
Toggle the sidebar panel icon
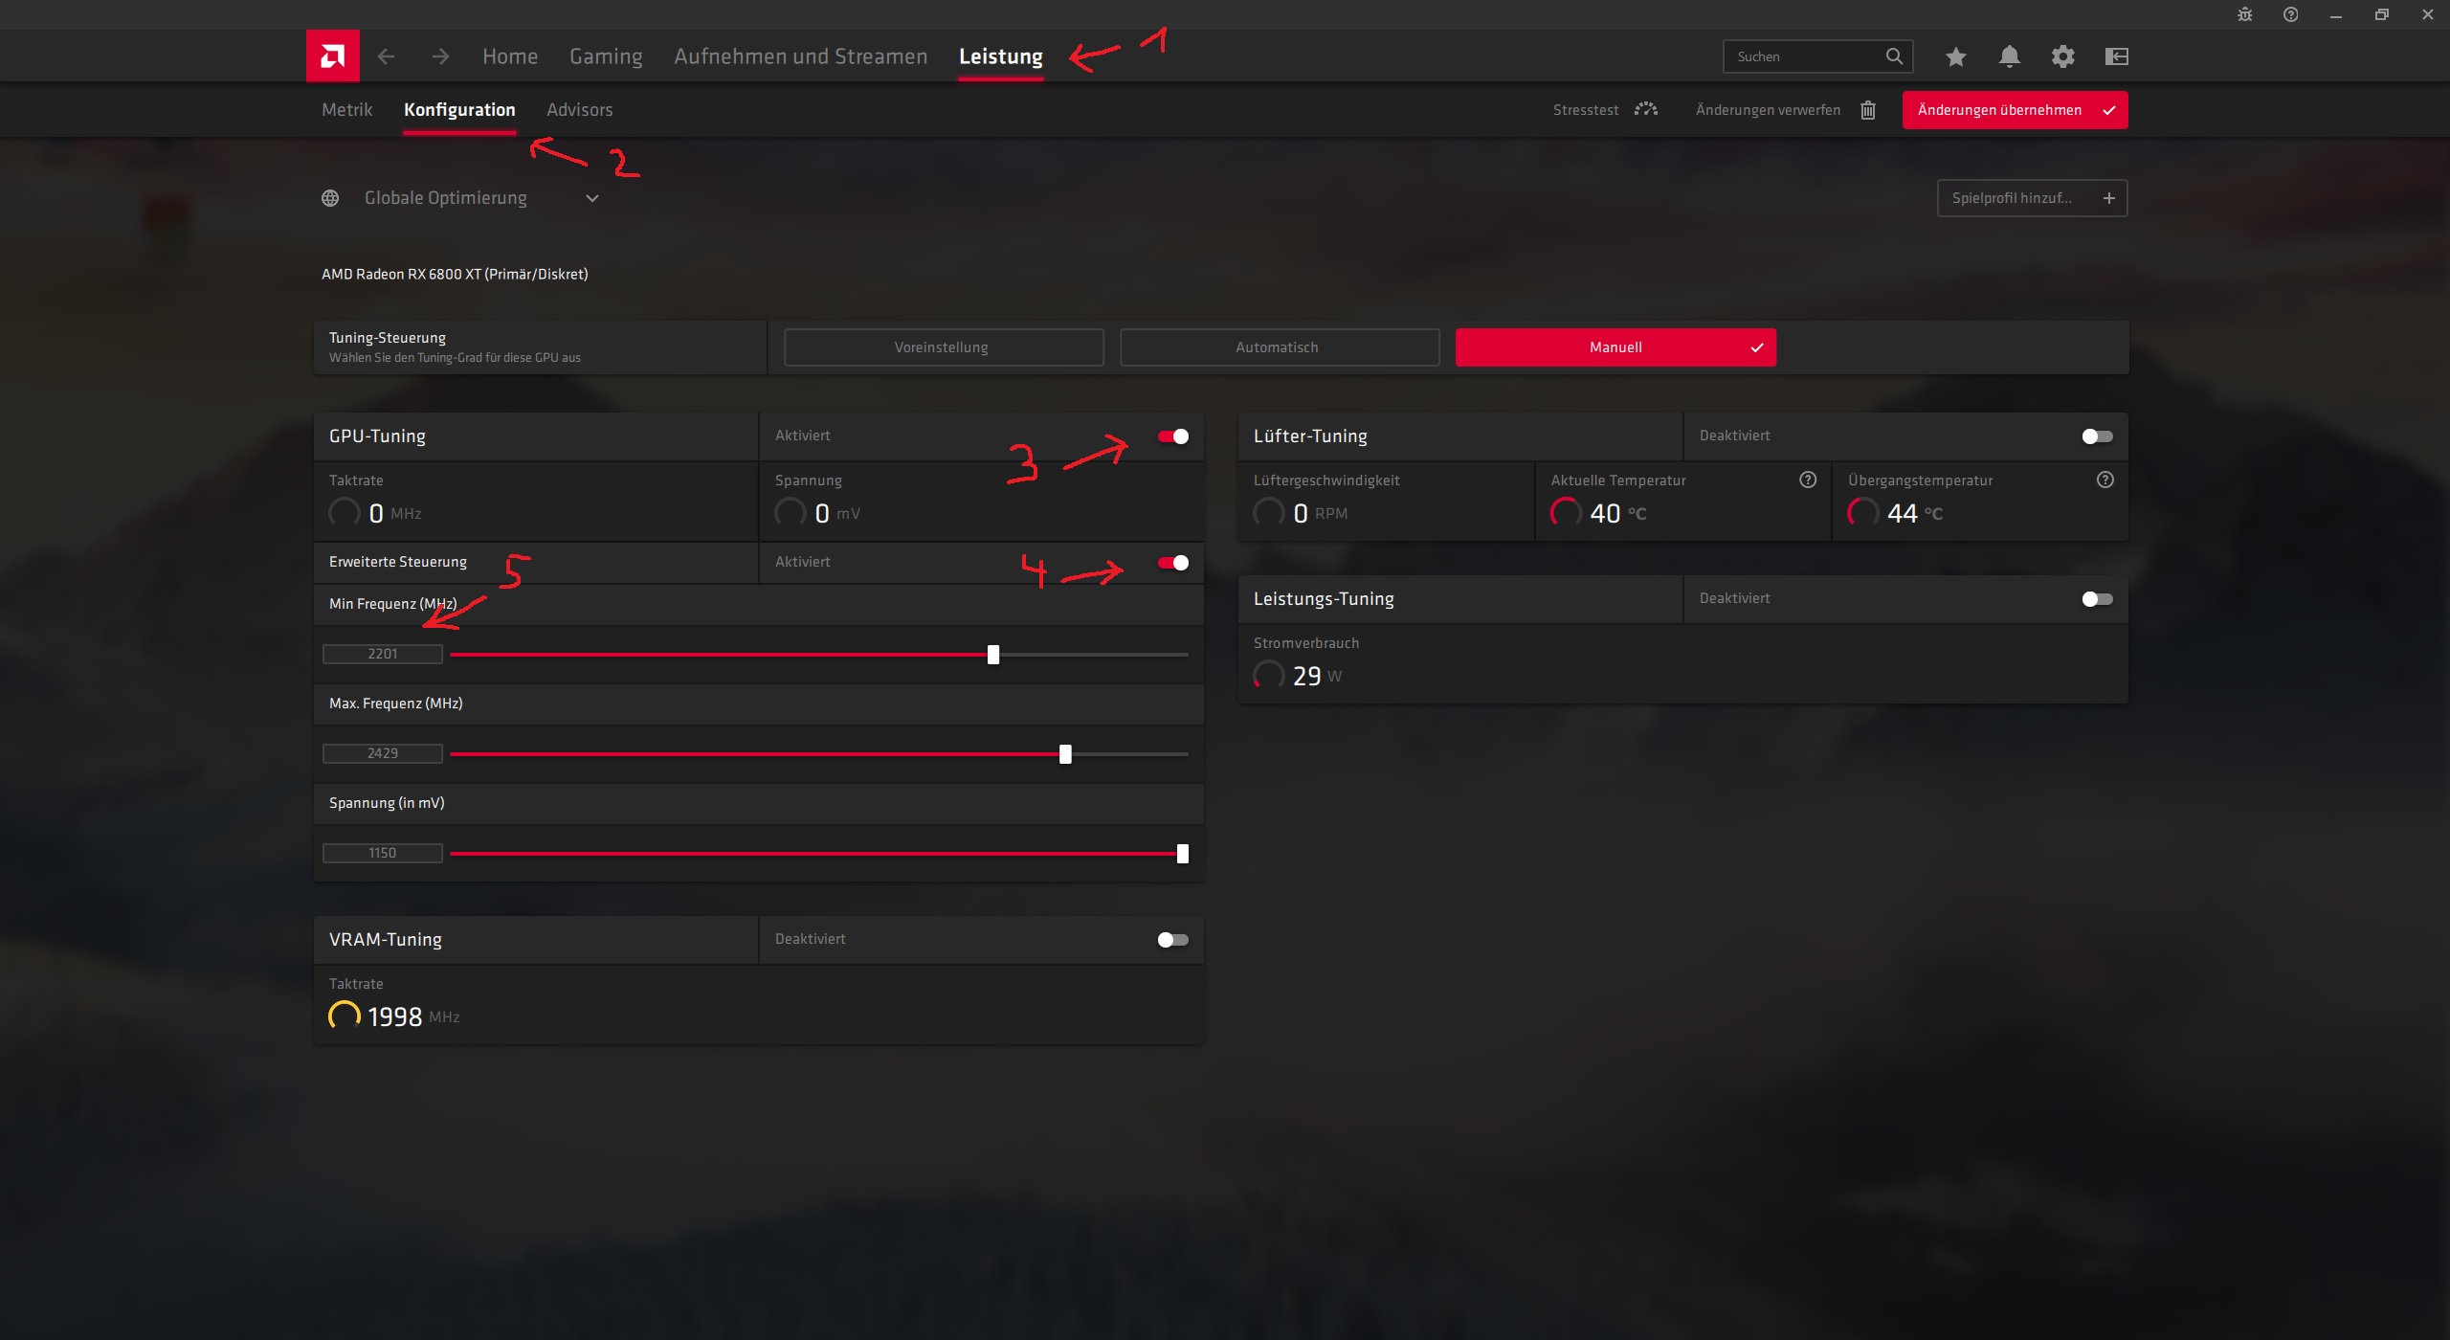[2116, 56]
